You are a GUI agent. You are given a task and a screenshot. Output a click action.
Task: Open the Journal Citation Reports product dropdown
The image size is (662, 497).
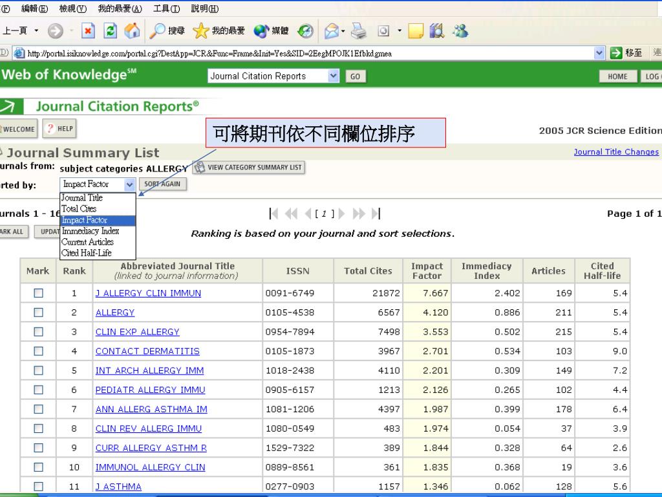(x=273, y=76)
